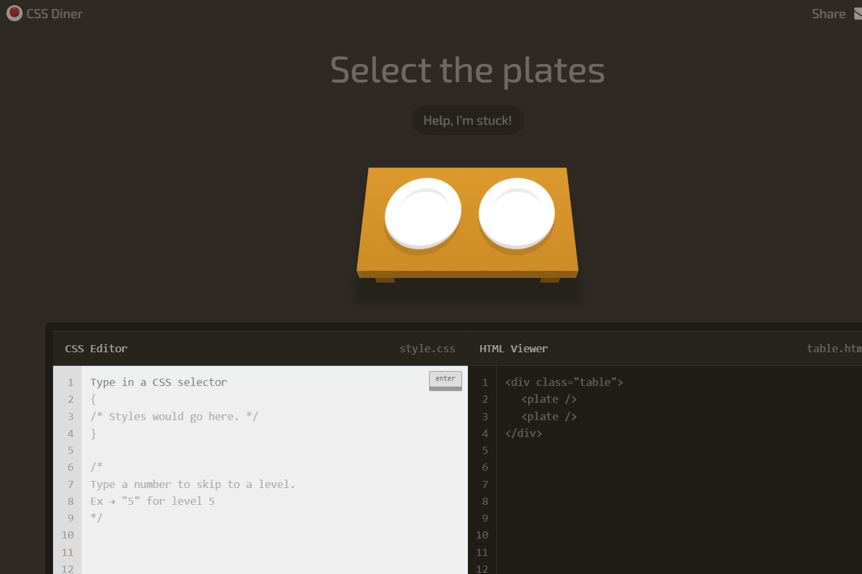Click the CSS Diner logo icon
Screen dimensions: 862x574
[14, 13]
